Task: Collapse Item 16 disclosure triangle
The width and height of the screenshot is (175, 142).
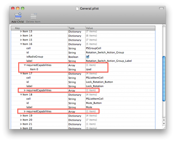Action: pyautogui.click(x=21, y=44)
